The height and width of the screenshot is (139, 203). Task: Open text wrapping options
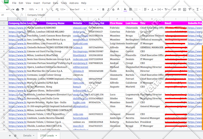[x=160, y=9]
